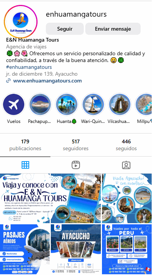This screenshot has height=275, width=152.
Task: Open the Pasajes Aéreos post thumbnail
Action: click(25, 249)
